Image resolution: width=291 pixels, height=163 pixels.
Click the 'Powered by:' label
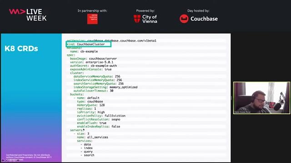145,11
